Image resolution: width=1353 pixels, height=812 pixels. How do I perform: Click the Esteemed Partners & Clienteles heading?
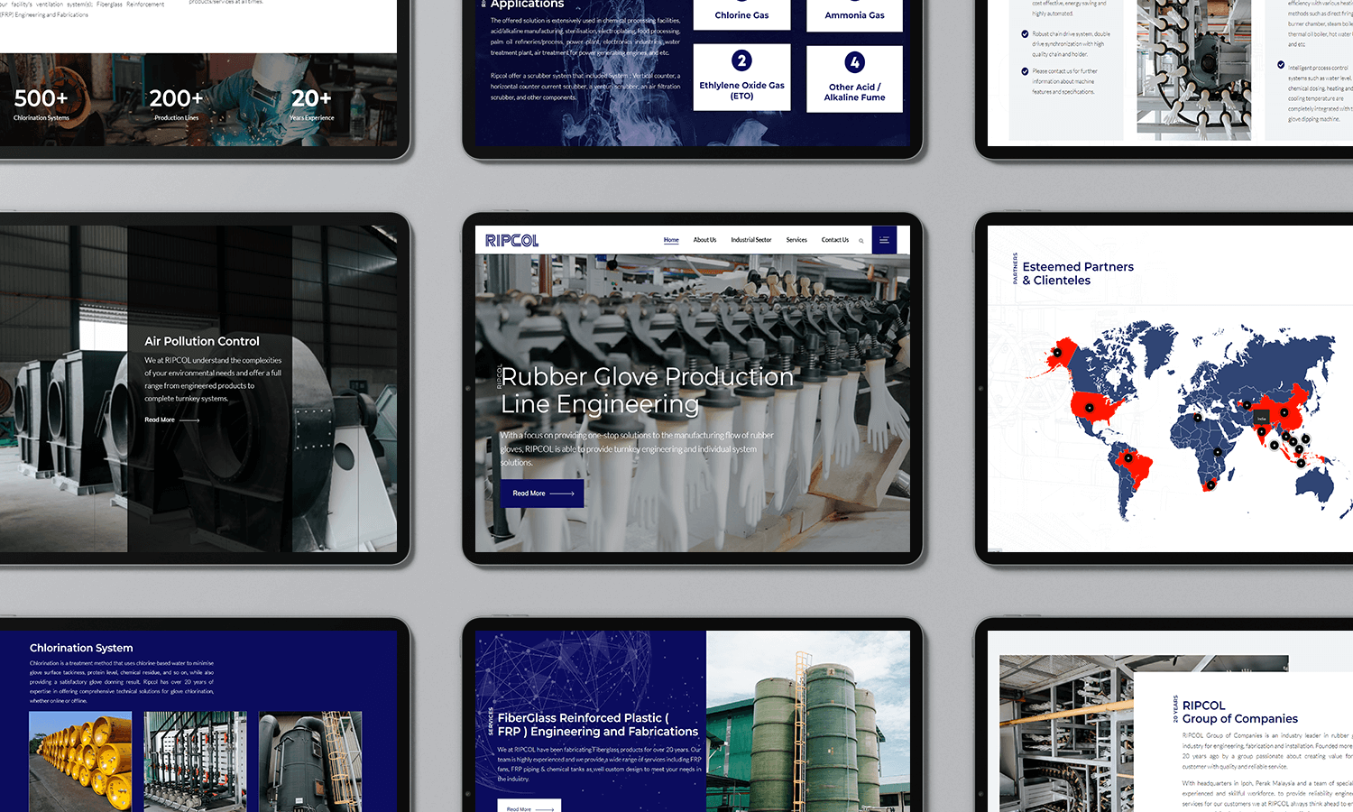(1078, 273)
